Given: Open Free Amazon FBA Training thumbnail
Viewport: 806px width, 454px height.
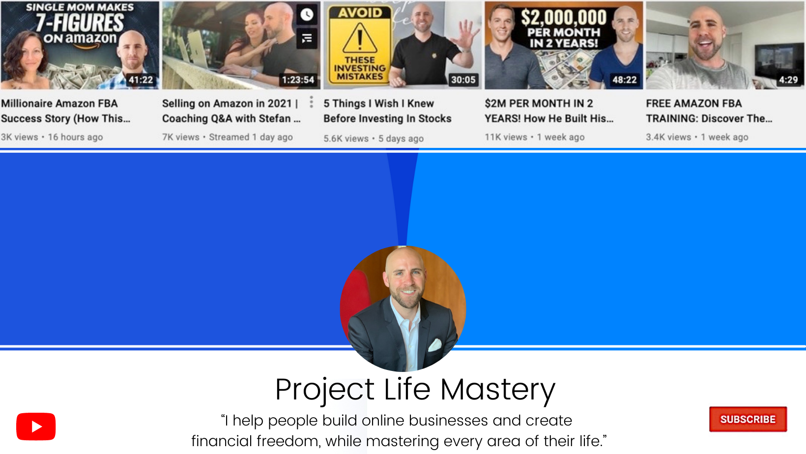Looking at the screenshot, I should pos(725,45).
